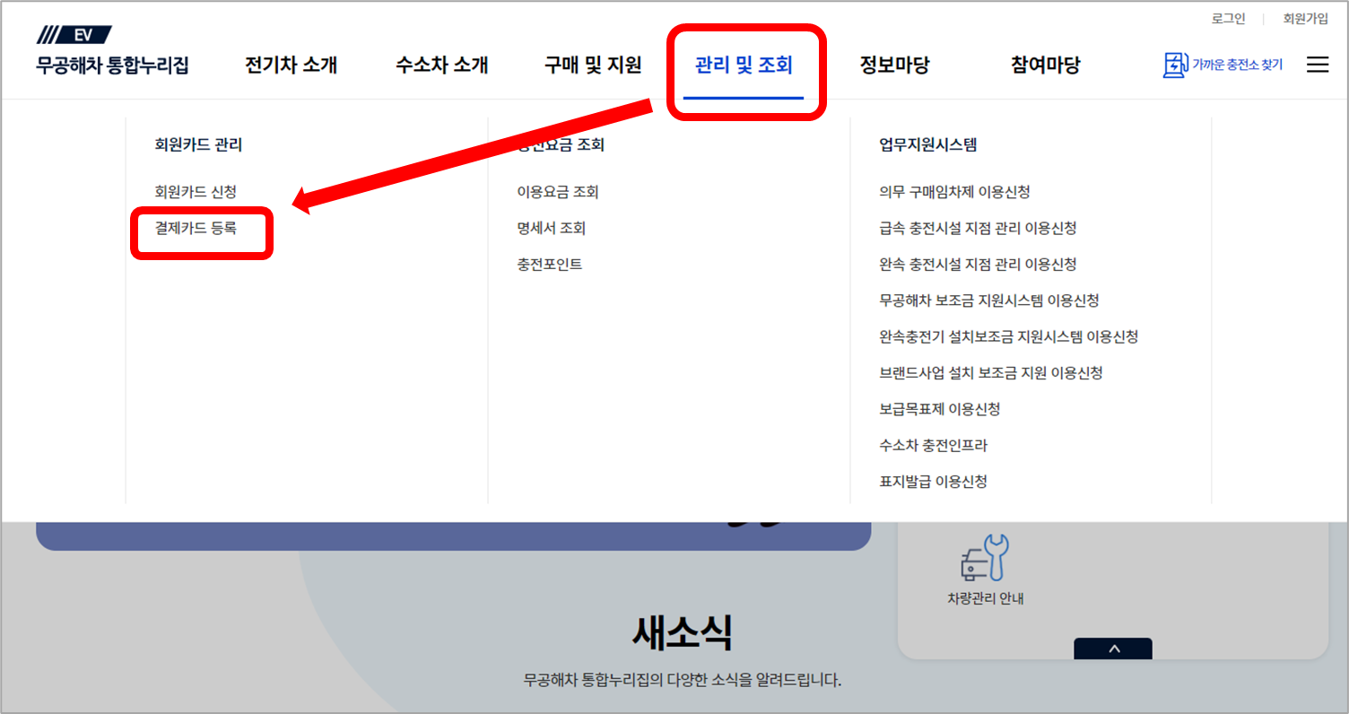Open 의무 구매임차제 이용신청
The height and width of the screenshot is (714, 1349).
coord(954,192)
